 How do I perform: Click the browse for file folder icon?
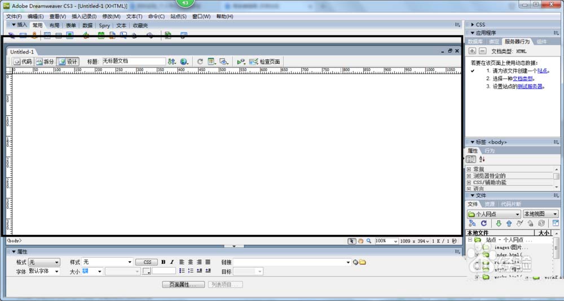(363, 262)
